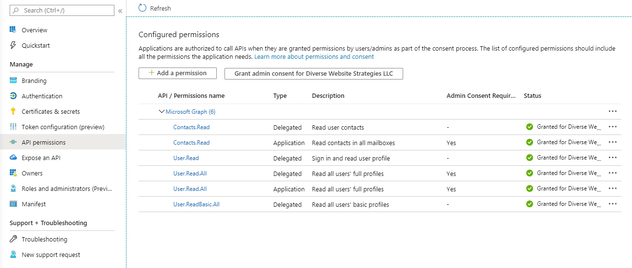Open ellipsis menu for Delegated Contacts.Read
This screenshot has height=268, width=632.
coord(613,127)
